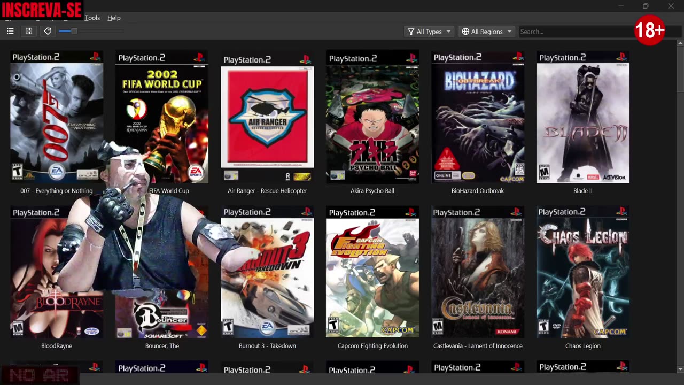Viewport: 684px width, 385px height.
Task: Toggle cover titles tag icon
Action: point(48,32)
